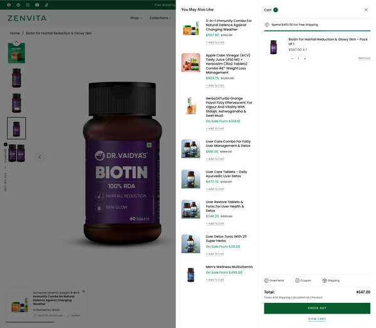Click the cart item count badge
This screenshot has width=376, height=328.
click(276, 10)
